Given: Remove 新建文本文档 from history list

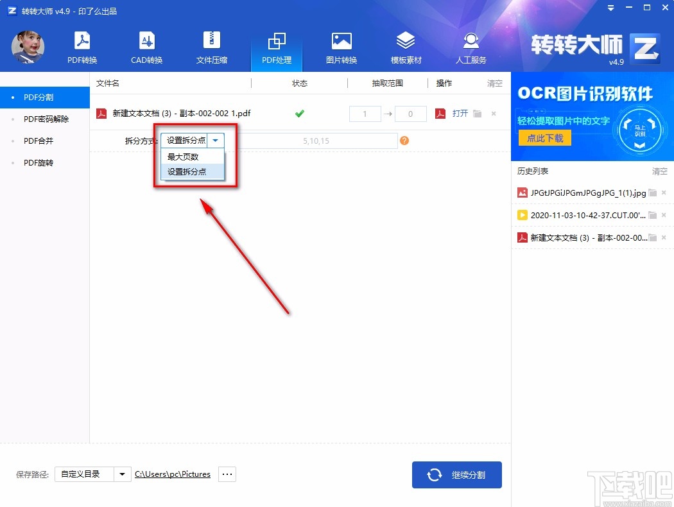Looking at the screenshot, I should coord(665,237).
